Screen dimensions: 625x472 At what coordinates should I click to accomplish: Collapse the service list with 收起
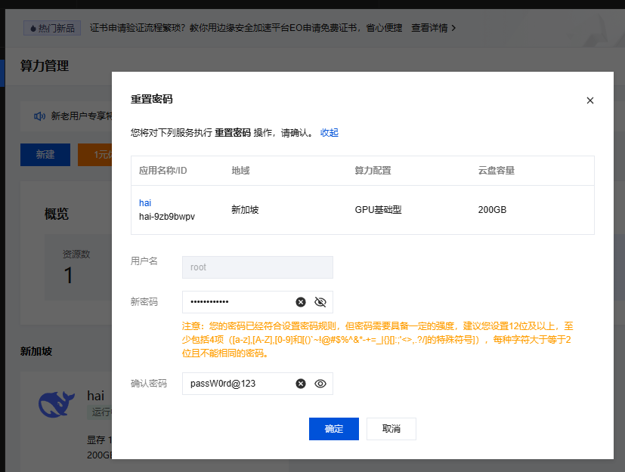(x=330, y=133)
